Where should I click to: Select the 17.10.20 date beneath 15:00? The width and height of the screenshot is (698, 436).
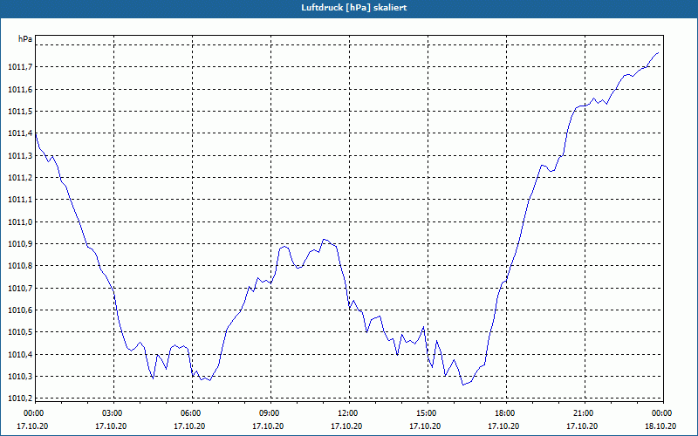(x=425, y=426)
